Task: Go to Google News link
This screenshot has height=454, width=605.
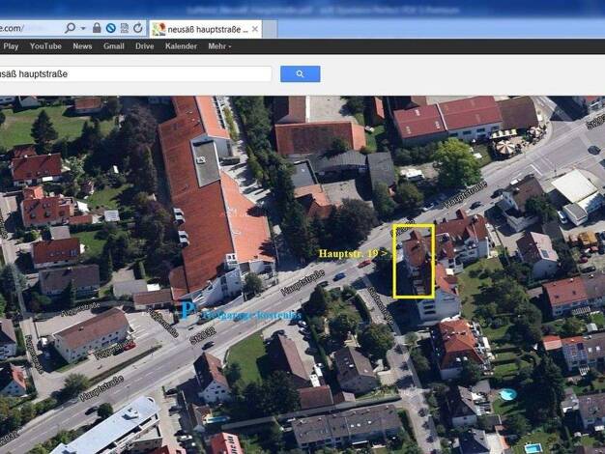Action: (82, 45)
